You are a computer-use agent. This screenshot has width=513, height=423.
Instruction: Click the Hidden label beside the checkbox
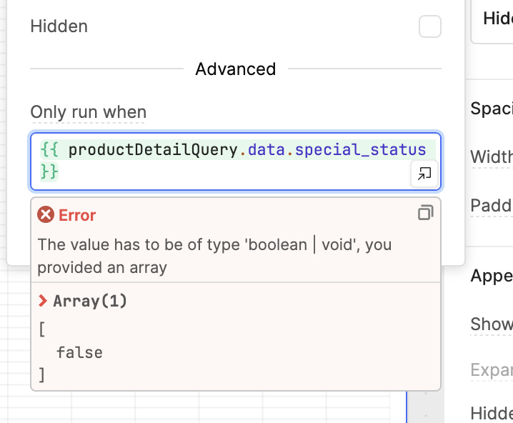59,26
